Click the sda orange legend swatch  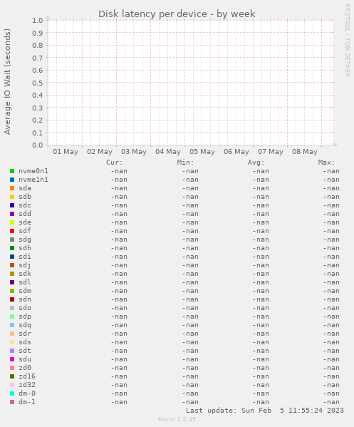click(12, 188)
